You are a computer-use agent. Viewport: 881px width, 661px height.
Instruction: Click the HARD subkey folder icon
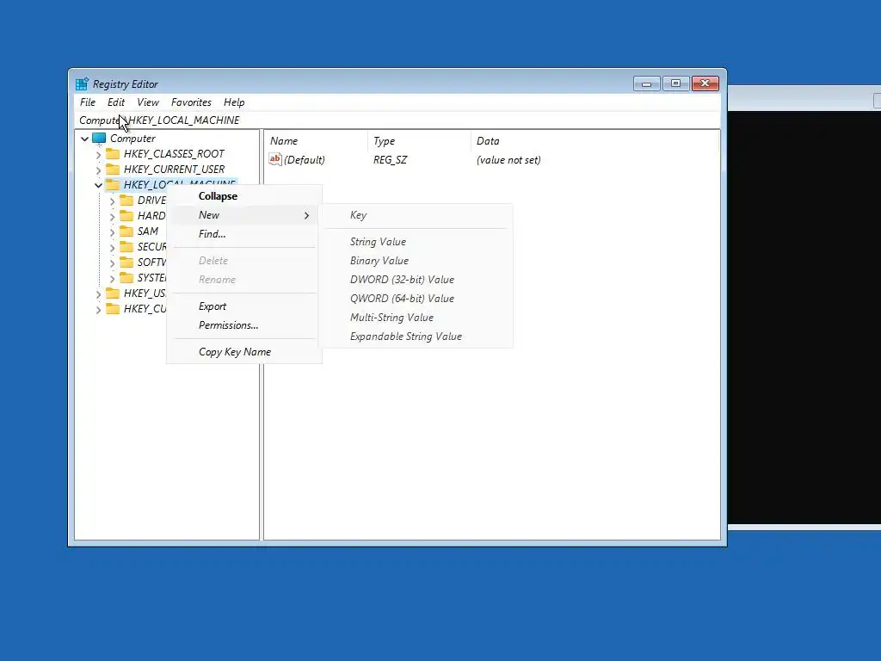[127, 216]
